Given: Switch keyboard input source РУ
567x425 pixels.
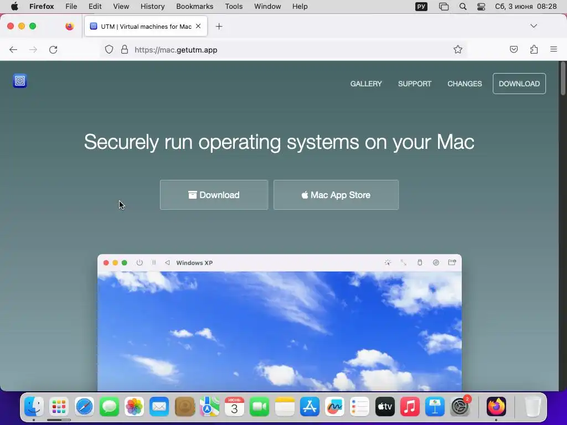Looking at the screenshot, I should [x=421, y=7].
